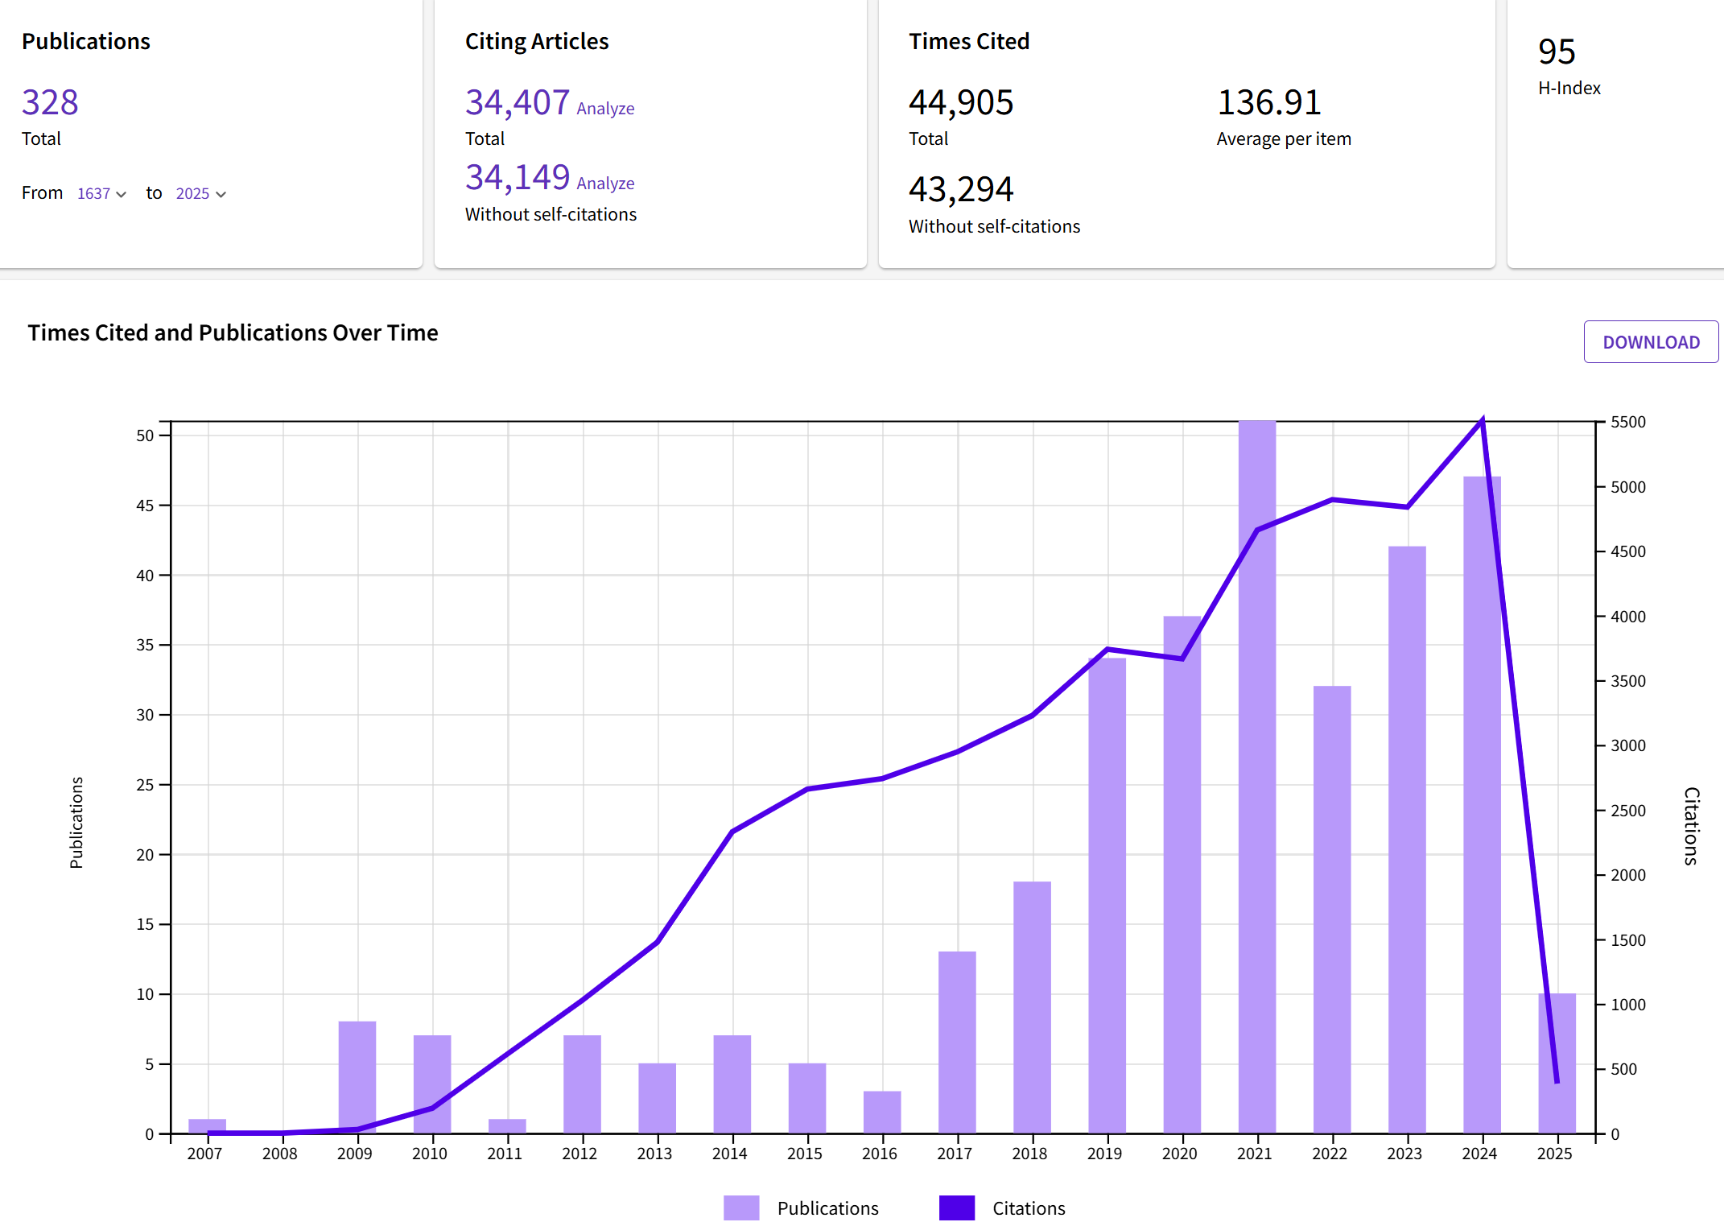Click the Times Cited heading

pos(969,41)
